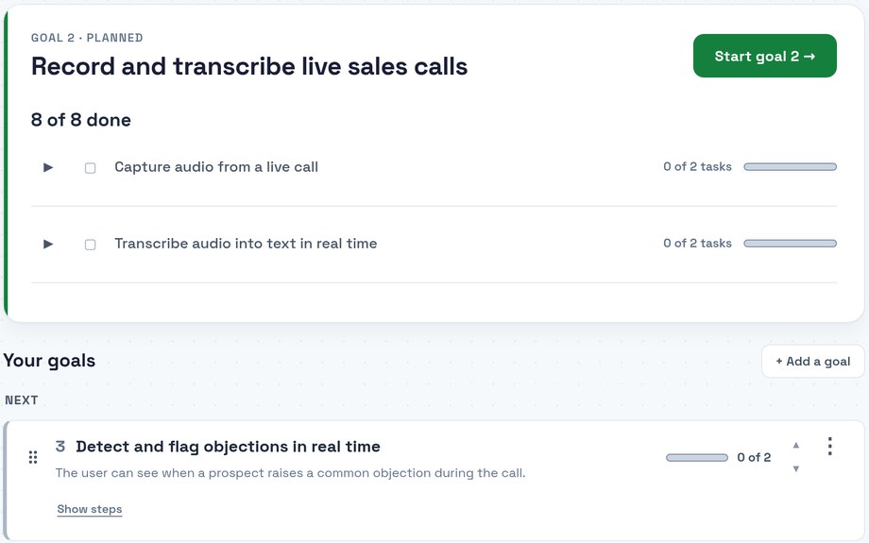Image resolution: width=869 pixels, height=543 pixels.
Task: Move goal 3 down with the arrow
Action: tap(796, 468)
